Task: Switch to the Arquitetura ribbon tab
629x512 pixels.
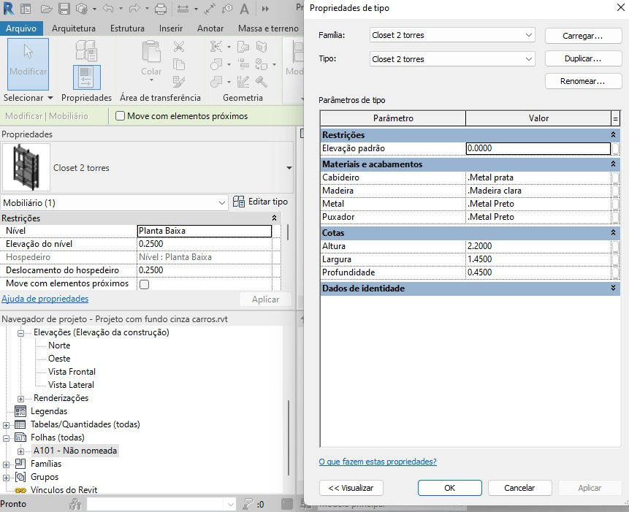Action: (x=73, y=28)
